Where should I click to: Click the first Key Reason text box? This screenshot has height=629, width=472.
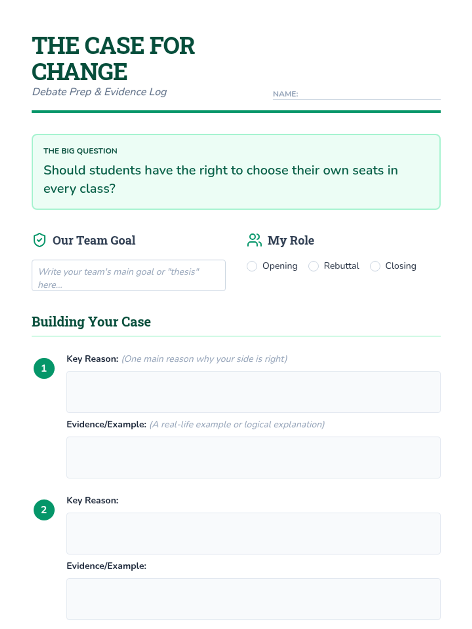[253, 392]
